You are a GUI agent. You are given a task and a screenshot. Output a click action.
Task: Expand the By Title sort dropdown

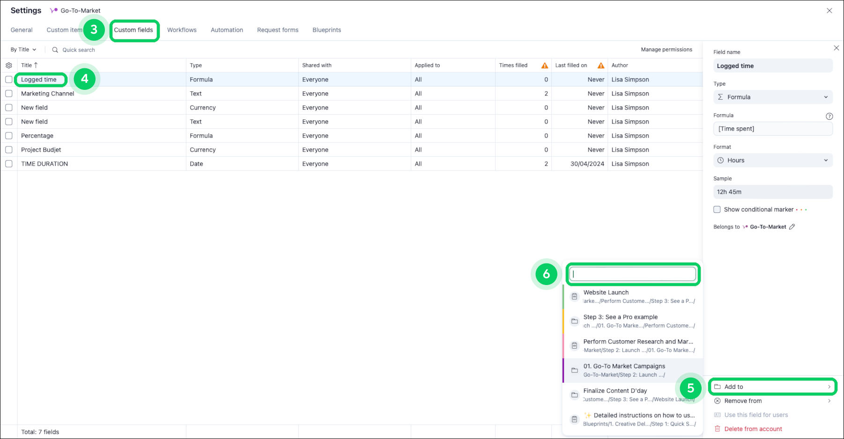point(23,50)
